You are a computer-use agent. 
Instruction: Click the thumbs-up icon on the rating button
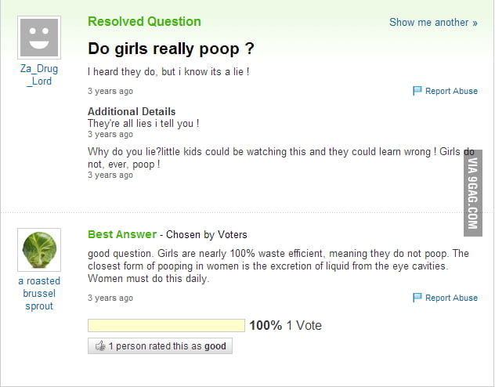coord(99,346)
